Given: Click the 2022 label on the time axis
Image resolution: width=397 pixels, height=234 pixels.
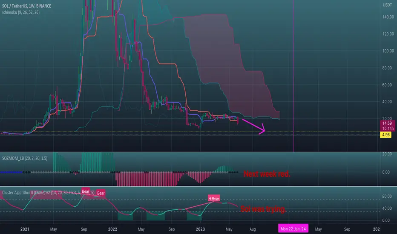Looking at the screenshot, I should (x=113, y=229).
